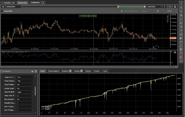Save parameters set icon in Parameters header
Viewport: 185px width, 117px height.
point(36,71)
